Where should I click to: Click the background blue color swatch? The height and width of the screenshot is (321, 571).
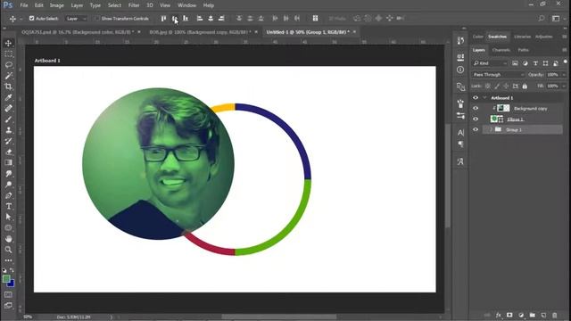(x=12, y=284)
